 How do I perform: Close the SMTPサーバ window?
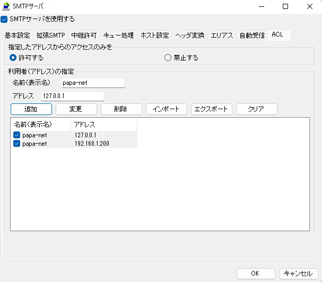(x=310, y=6)
